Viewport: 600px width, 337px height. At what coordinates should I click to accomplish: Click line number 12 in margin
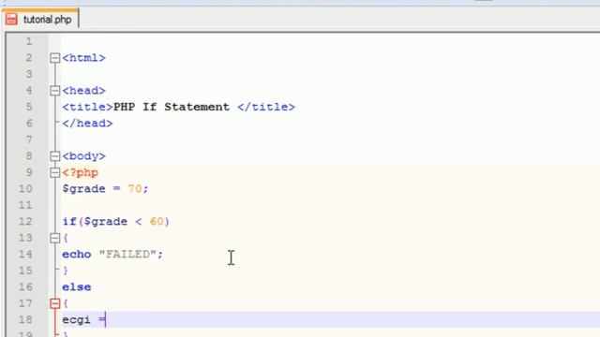click(25, 222)
